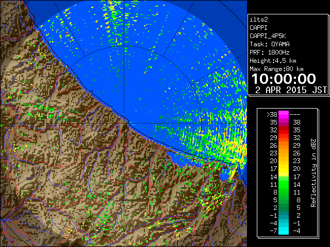
Task: Click the 'ilts2' site label
Action: coord(259,20)
